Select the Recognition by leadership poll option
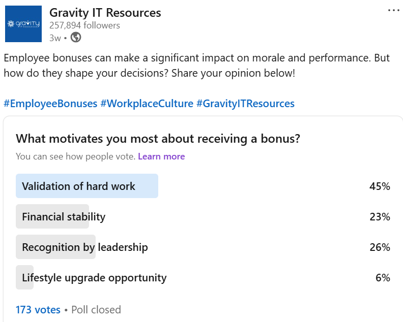Viewport: 403px width, 322px height. (203, 247)
